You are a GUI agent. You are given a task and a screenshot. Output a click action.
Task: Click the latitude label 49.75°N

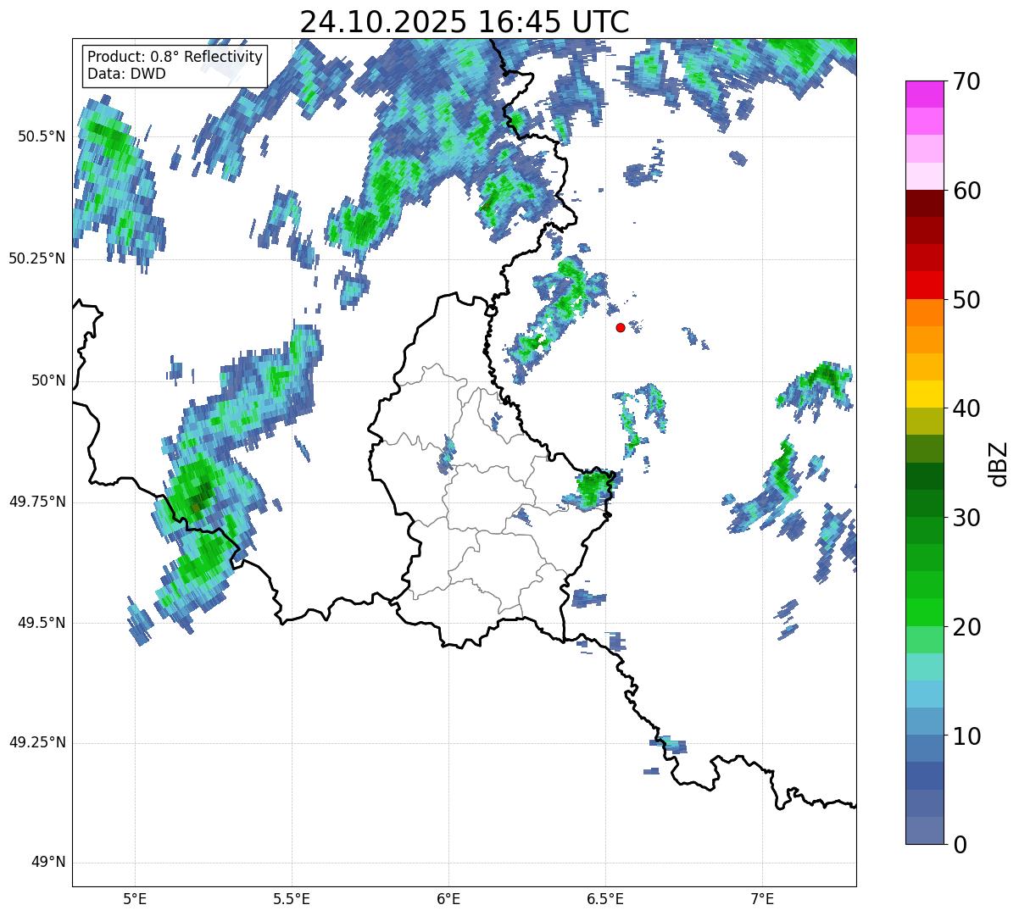pos(37,502)
